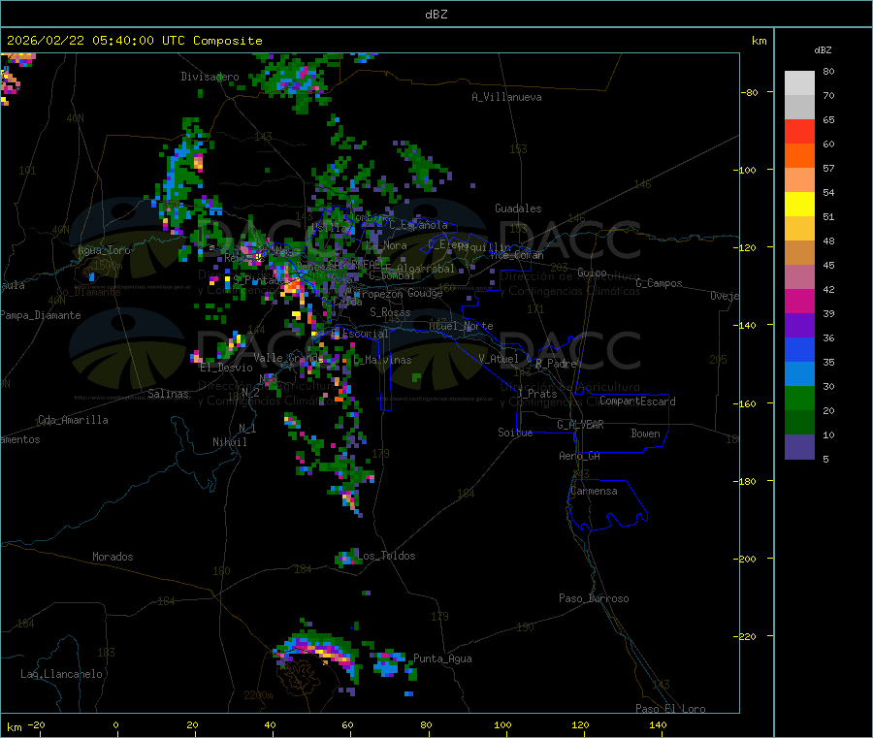Select the Carmensa map label
This screenshot has height=738, width=873.
pos(594,491)
